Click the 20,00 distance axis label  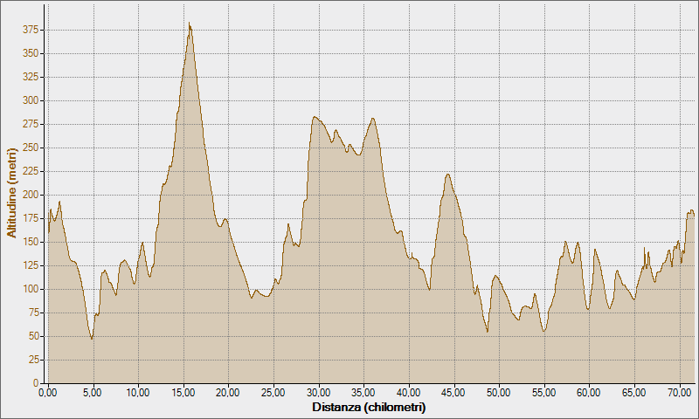(x=228, y=393)
